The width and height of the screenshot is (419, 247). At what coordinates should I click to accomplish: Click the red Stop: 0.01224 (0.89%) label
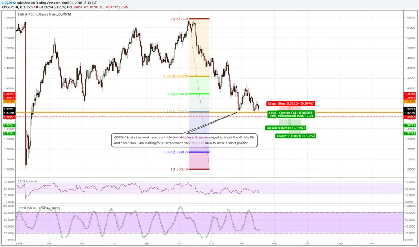295,104
